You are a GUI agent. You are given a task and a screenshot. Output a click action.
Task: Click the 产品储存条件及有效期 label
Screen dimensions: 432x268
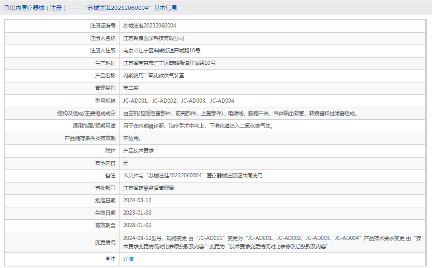point(90,138)
